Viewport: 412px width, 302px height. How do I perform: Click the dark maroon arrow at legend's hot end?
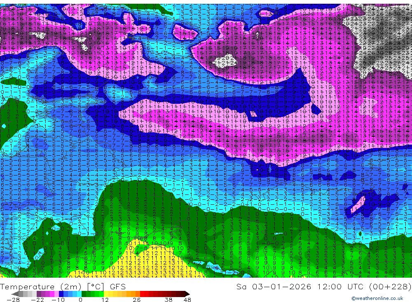tap(187, 294)
